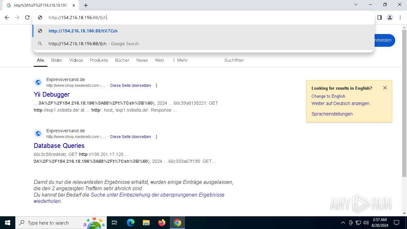Toggle the browser side panel
The height and width of the screenshot is (229, 407).
(380, 17)
